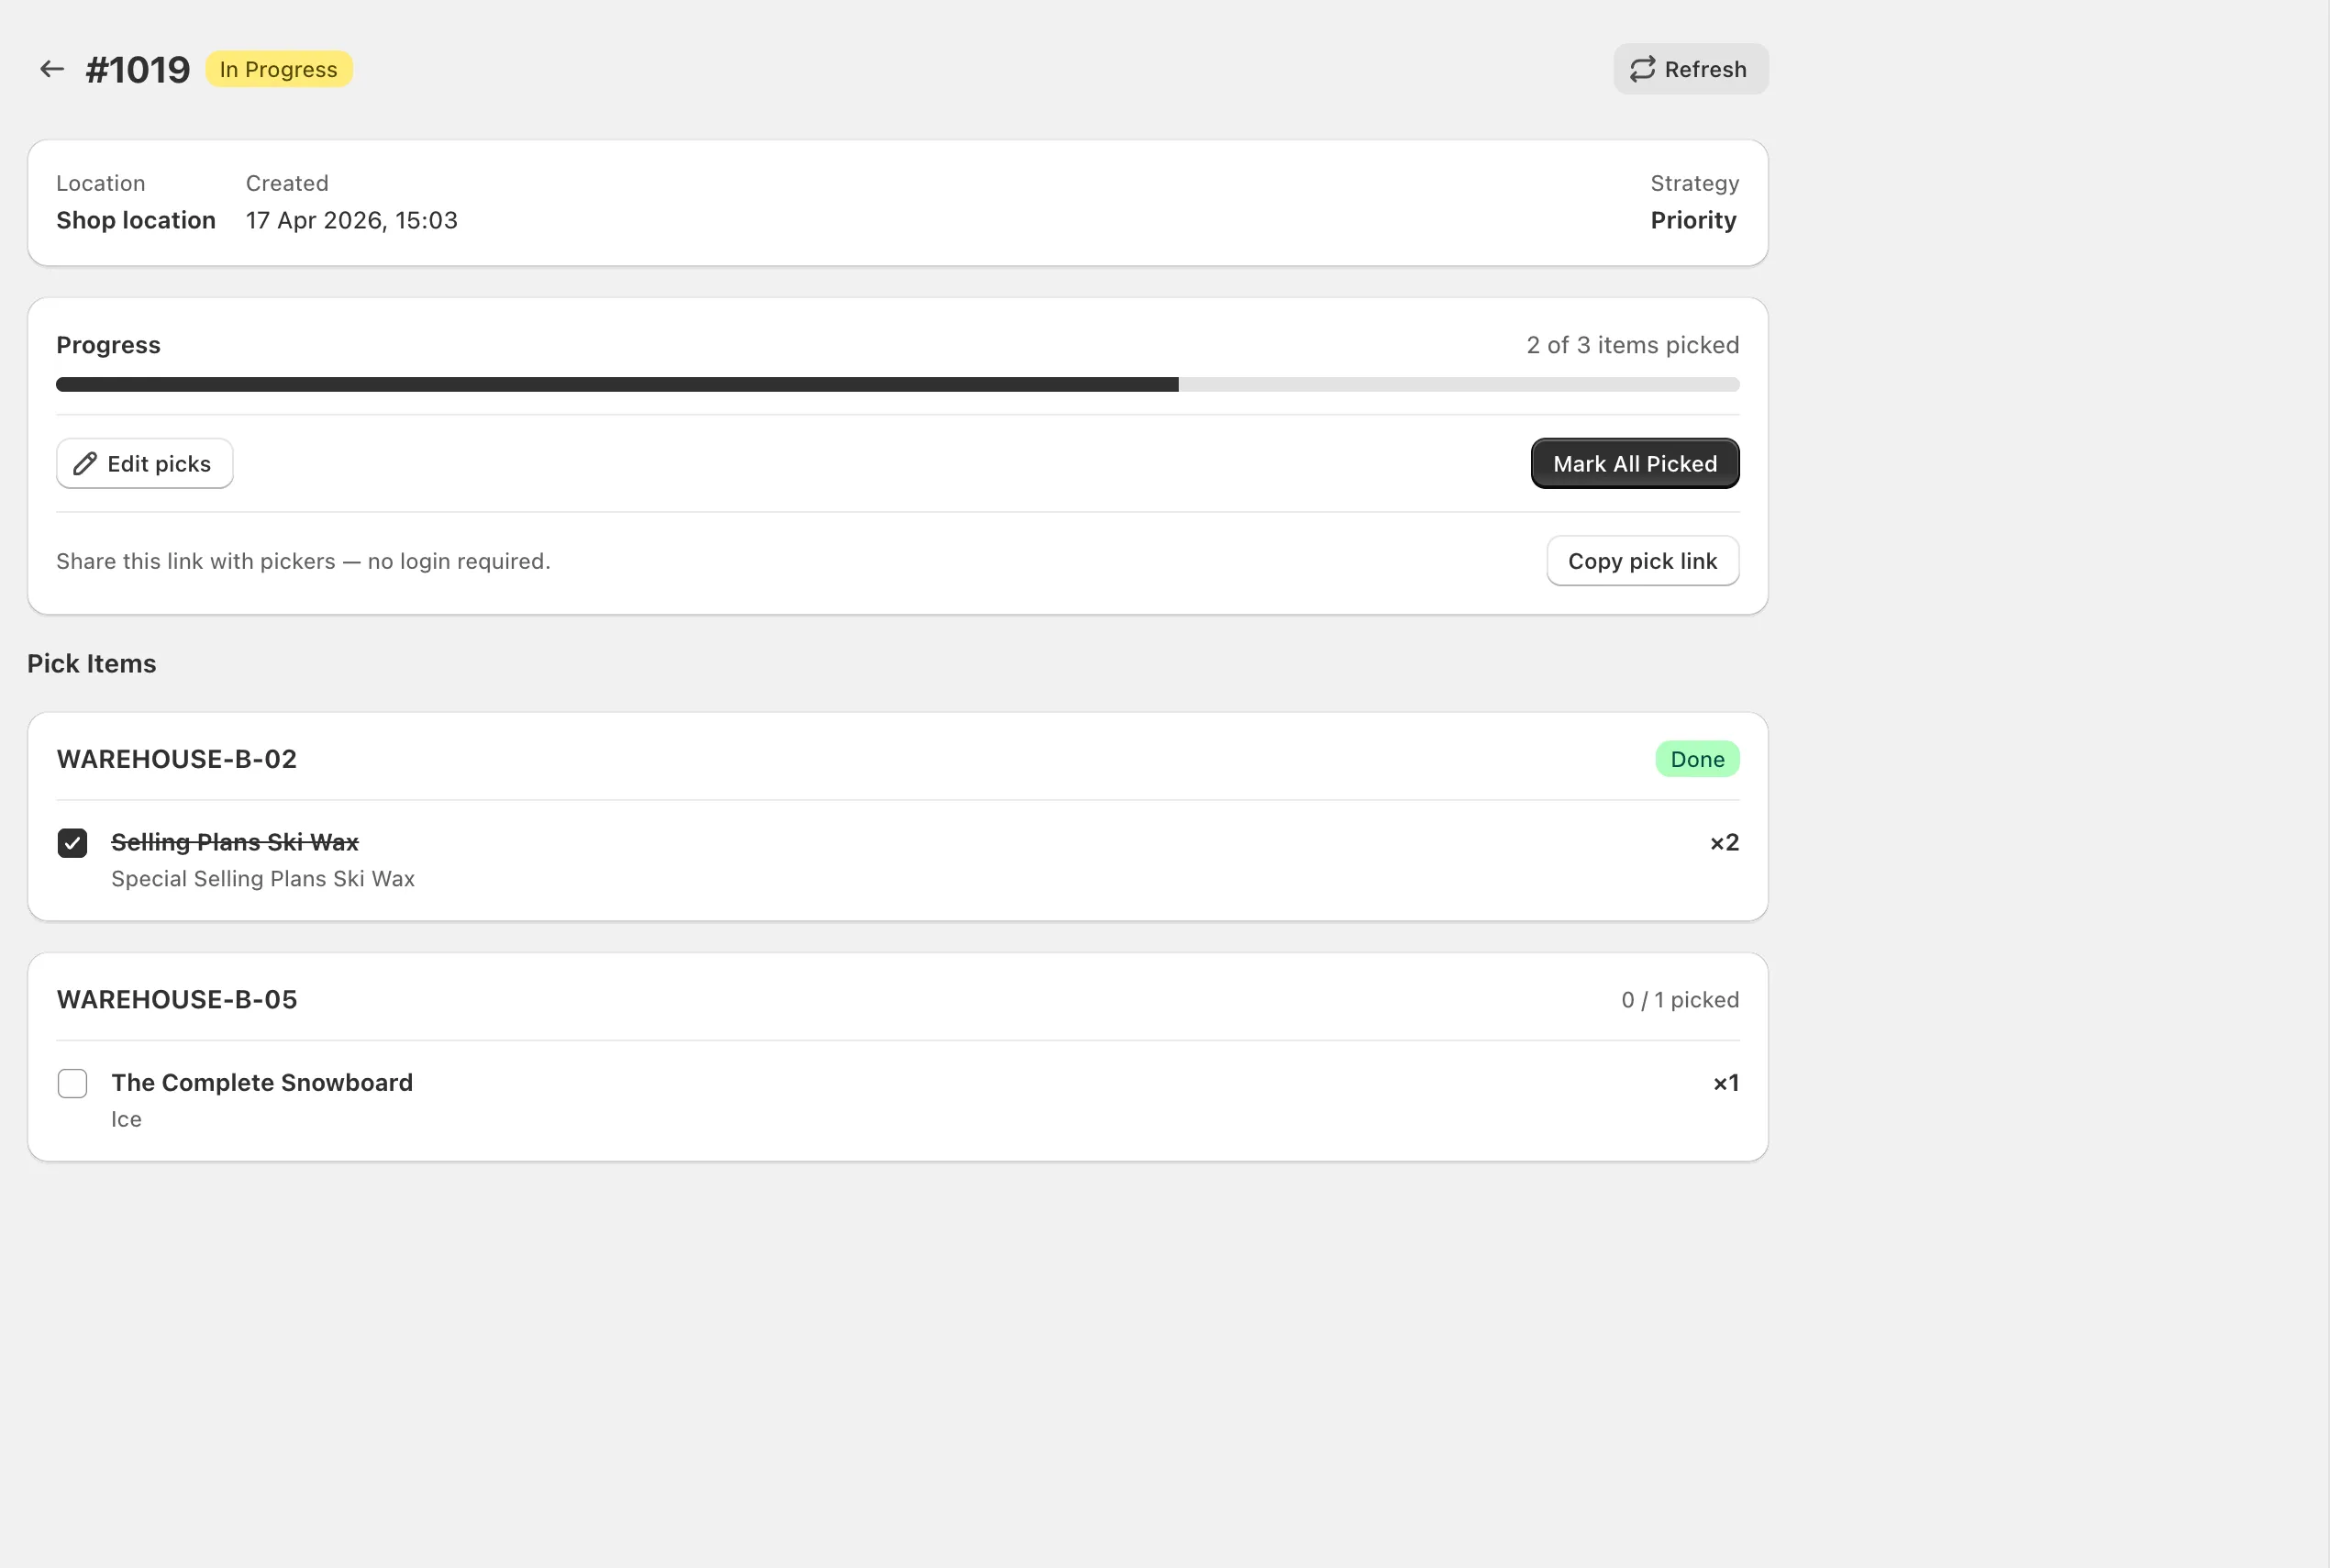
Task: Select the WAREHOUSE-B-05 header
Action: click(x=177, y=999)
